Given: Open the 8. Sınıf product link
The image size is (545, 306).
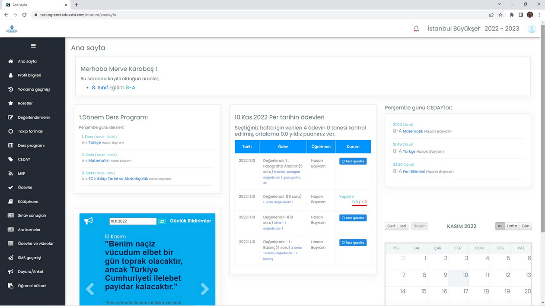Looking at the screenshot, I should click(x=100, y=88).
